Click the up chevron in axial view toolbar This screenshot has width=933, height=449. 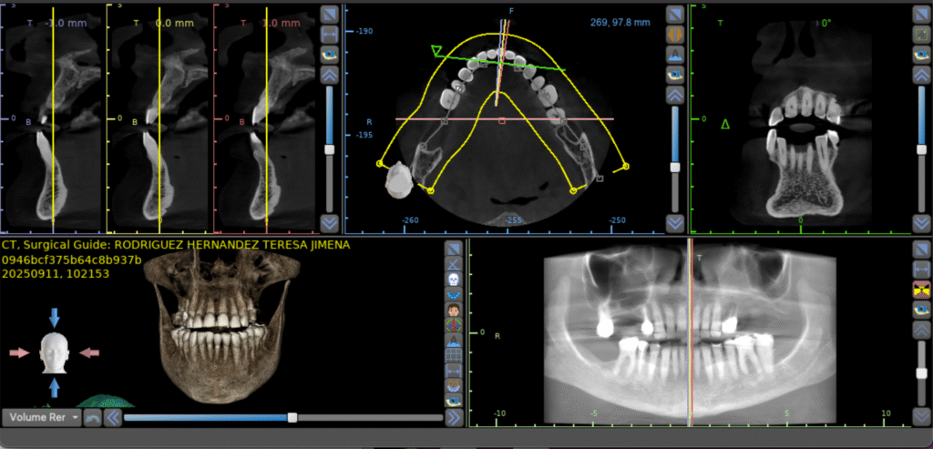click(675, 94)
